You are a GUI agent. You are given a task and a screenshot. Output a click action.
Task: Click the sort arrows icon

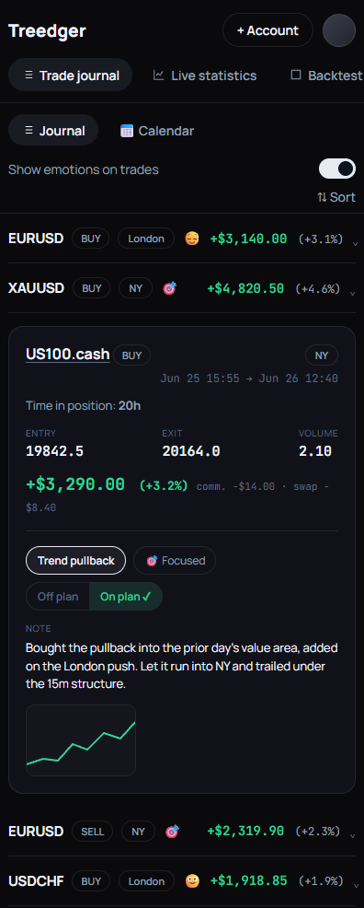pos(322,197)
